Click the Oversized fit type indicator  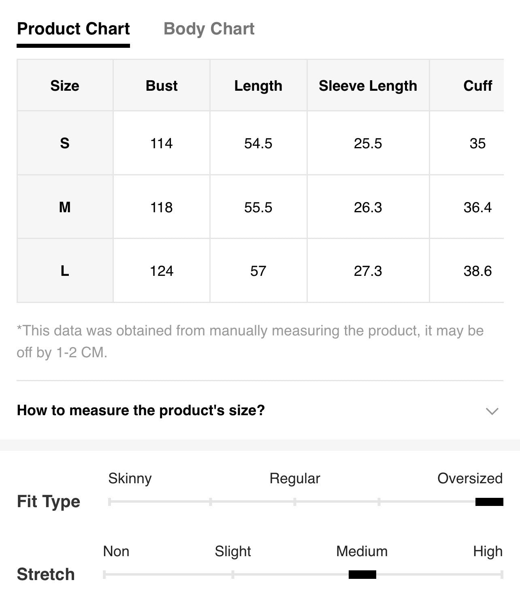tap(489, 502)
